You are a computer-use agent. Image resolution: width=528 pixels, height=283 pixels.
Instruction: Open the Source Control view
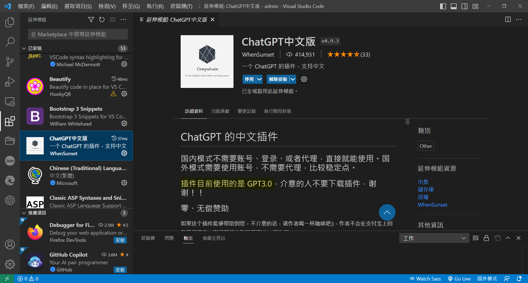click(x=10, y=62)
